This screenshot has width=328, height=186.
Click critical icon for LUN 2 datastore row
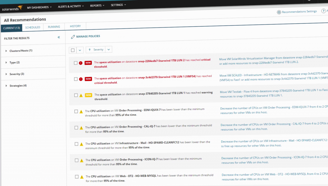pyautogui.click(x=81, y=63)
